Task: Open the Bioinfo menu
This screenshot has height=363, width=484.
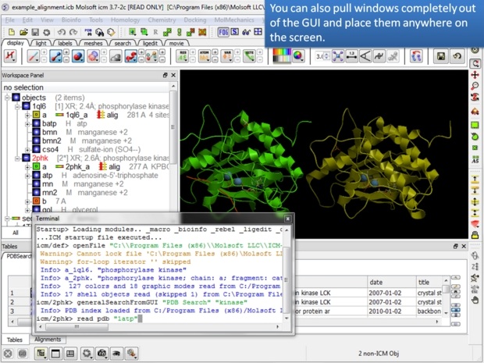Action: click(71, 19)
